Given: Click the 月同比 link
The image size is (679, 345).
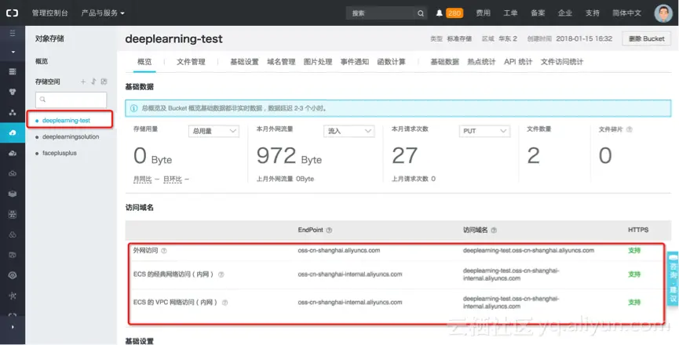Looking at the screenshot, I should pos(142,179).
